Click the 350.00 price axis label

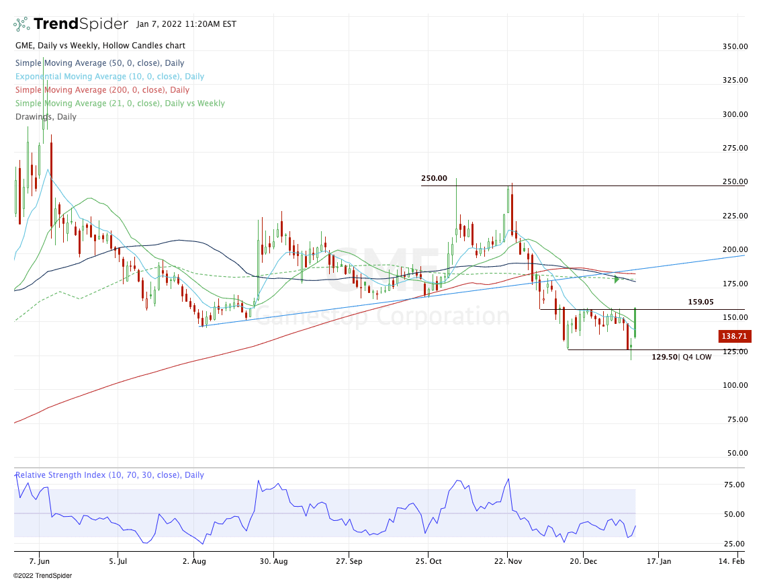[x=735, y=46]
